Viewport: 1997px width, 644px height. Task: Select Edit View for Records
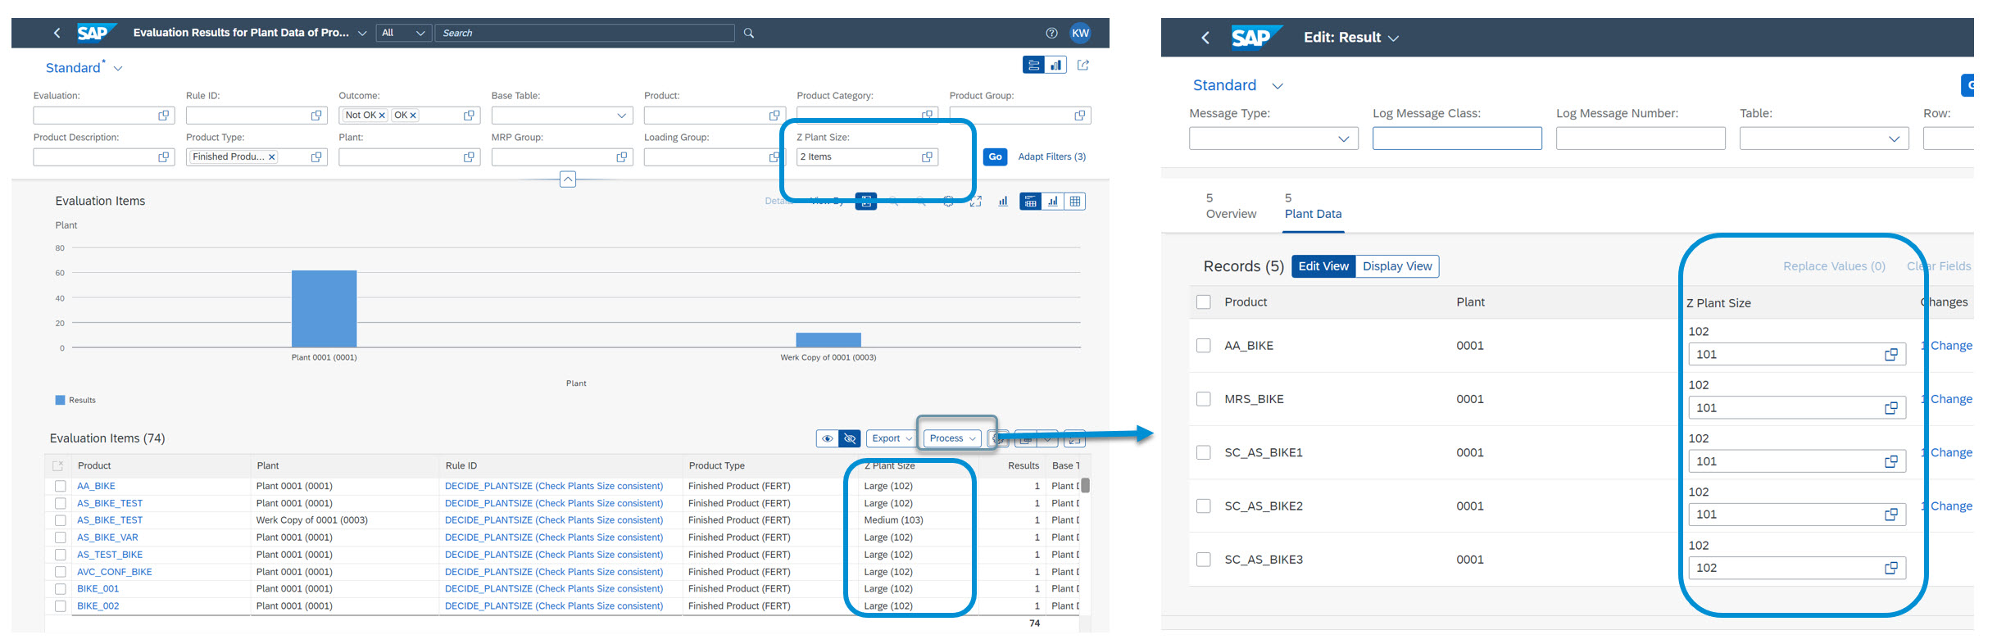1323,266
